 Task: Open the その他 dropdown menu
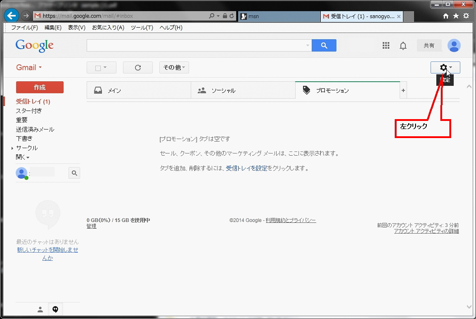[x=174, y=67]
